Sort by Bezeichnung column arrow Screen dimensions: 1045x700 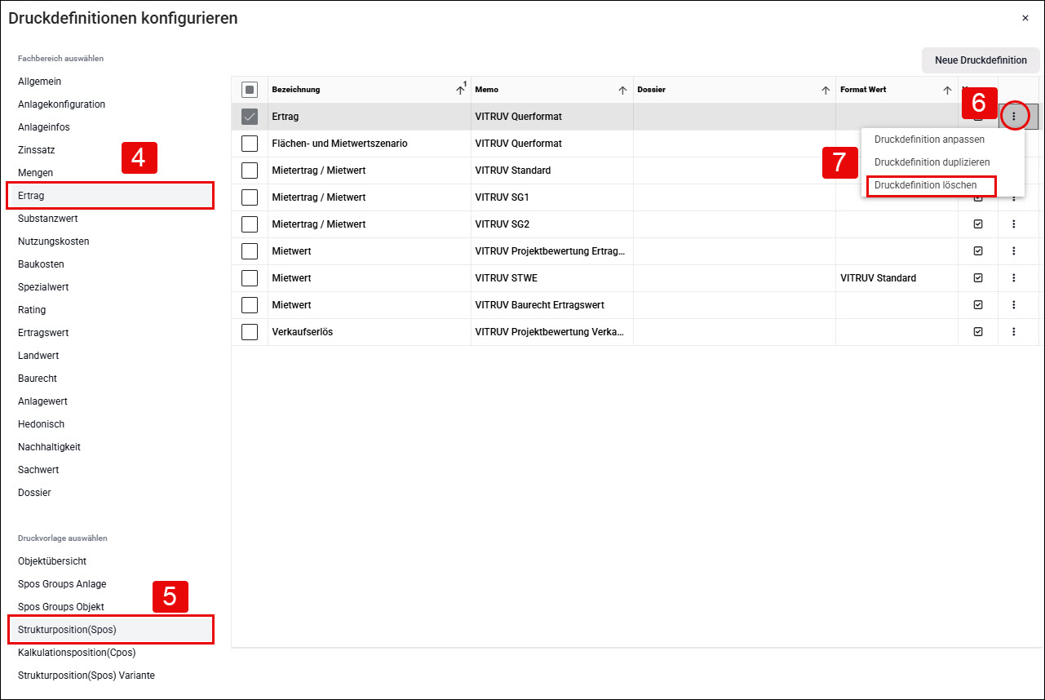460,91
